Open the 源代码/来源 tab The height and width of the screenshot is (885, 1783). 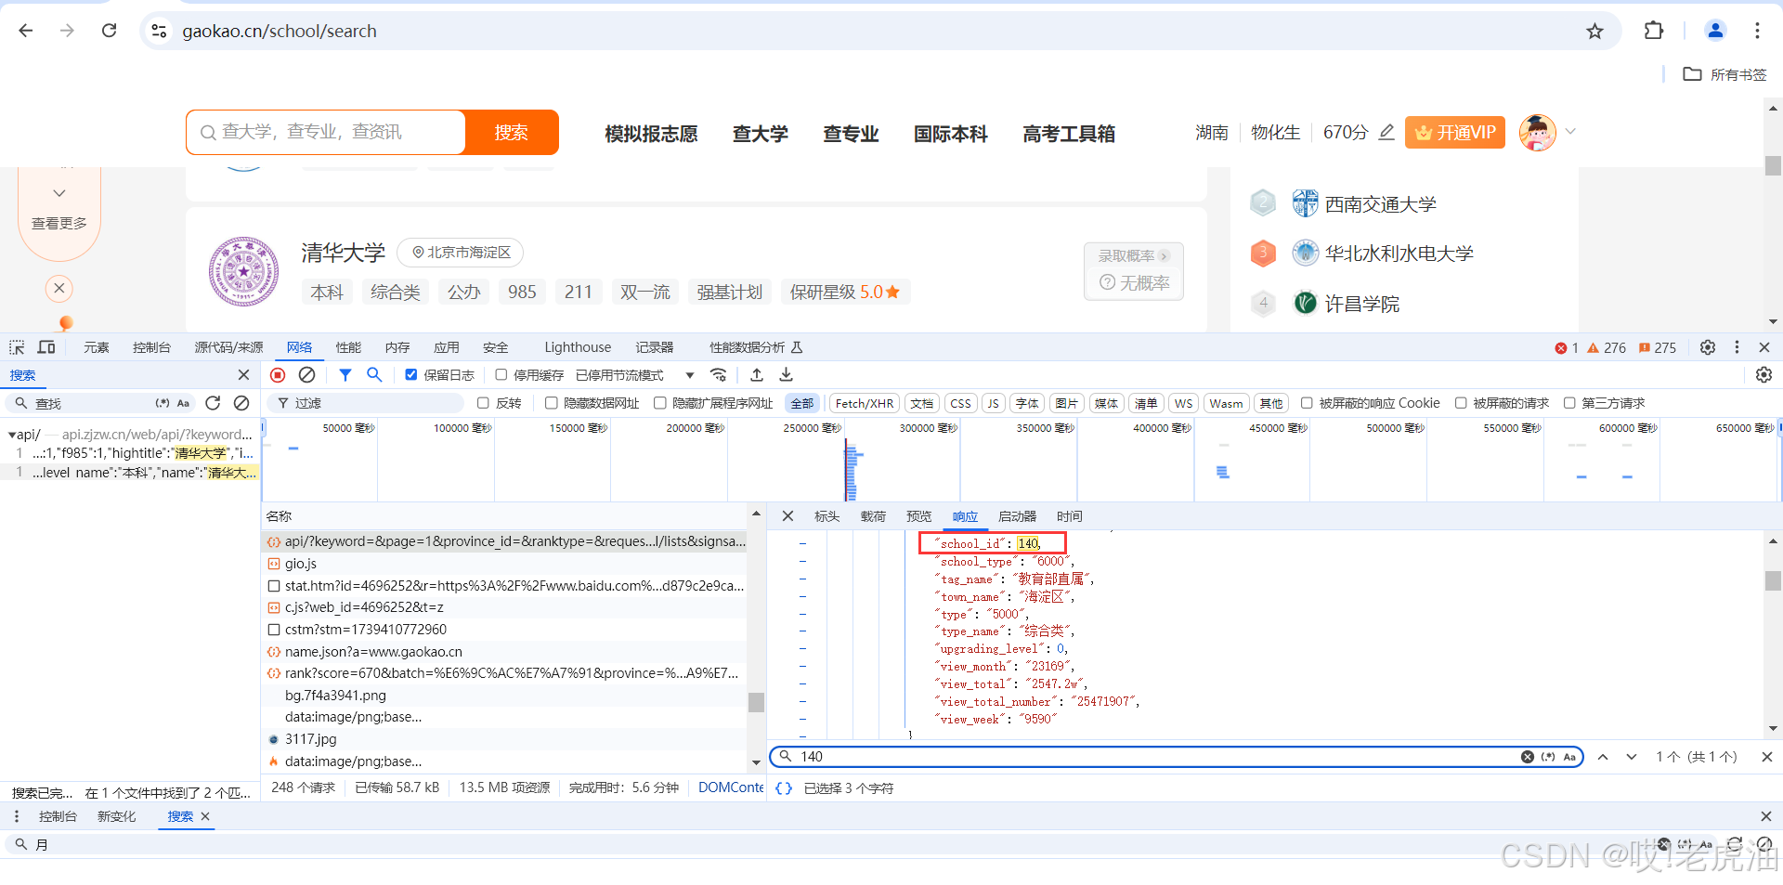228,347
